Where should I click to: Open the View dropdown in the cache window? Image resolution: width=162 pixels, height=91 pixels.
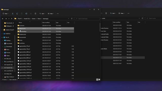pos(121,13)
